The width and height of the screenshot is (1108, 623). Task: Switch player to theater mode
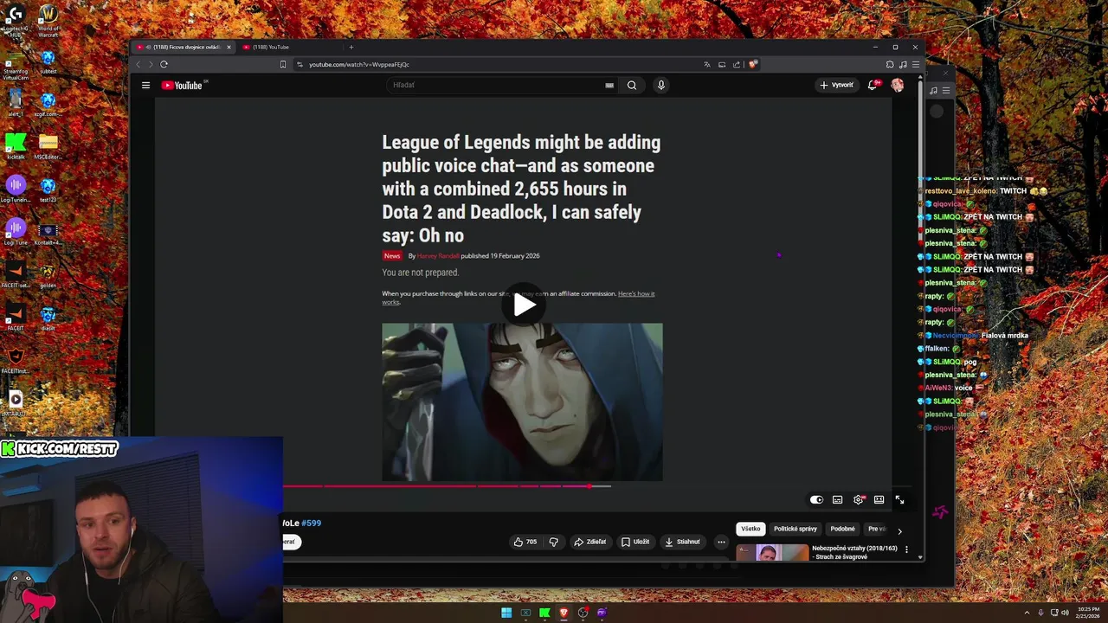(879, 499)
